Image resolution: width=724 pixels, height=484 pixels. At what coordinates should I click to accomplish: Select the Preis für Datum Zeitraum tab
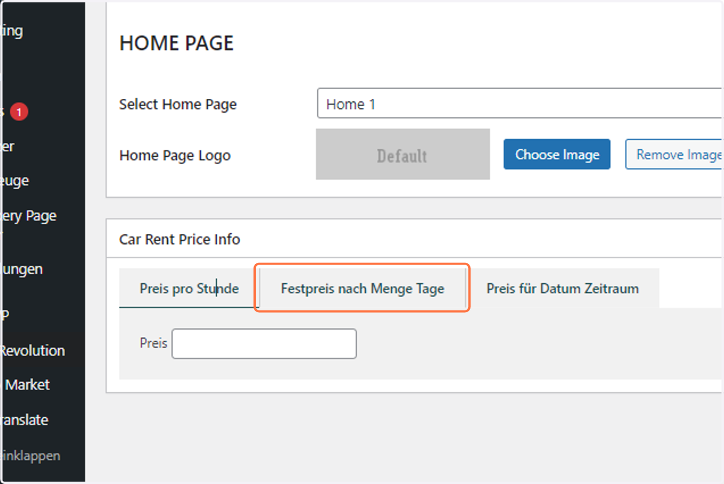click(x=562, y=288)
